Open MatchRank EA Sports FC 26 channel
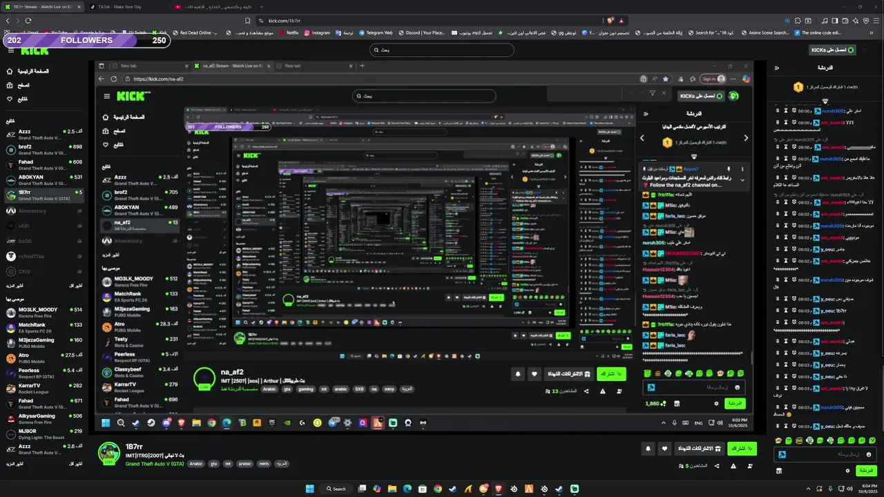884x497 pixels. coord(44,328)
